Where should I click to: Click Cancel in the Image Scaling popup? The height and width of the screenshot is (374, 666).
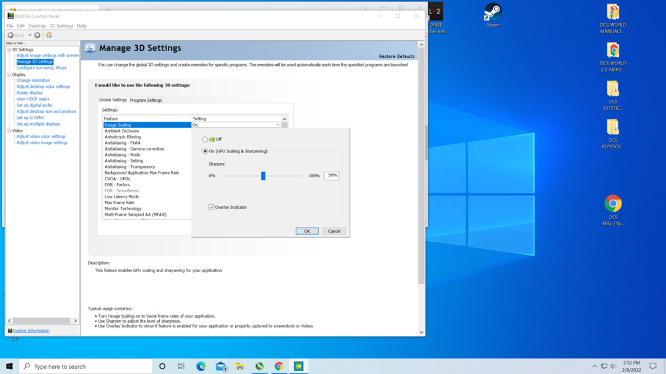pyautogui.click(x=334, y=232)
